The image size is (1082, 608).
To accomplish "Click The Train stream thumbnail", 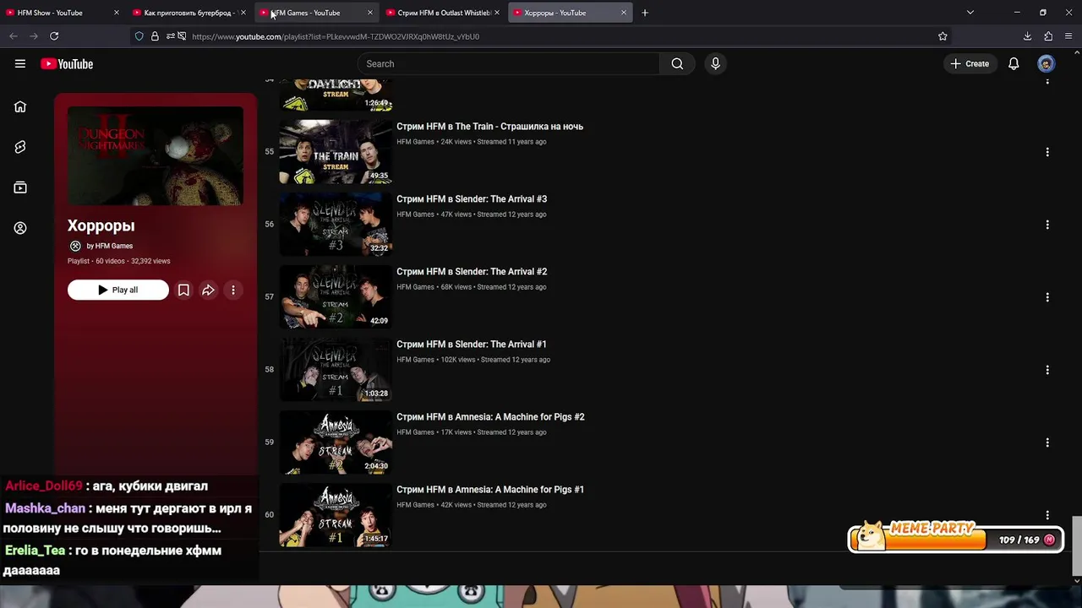I will [336, 152].
